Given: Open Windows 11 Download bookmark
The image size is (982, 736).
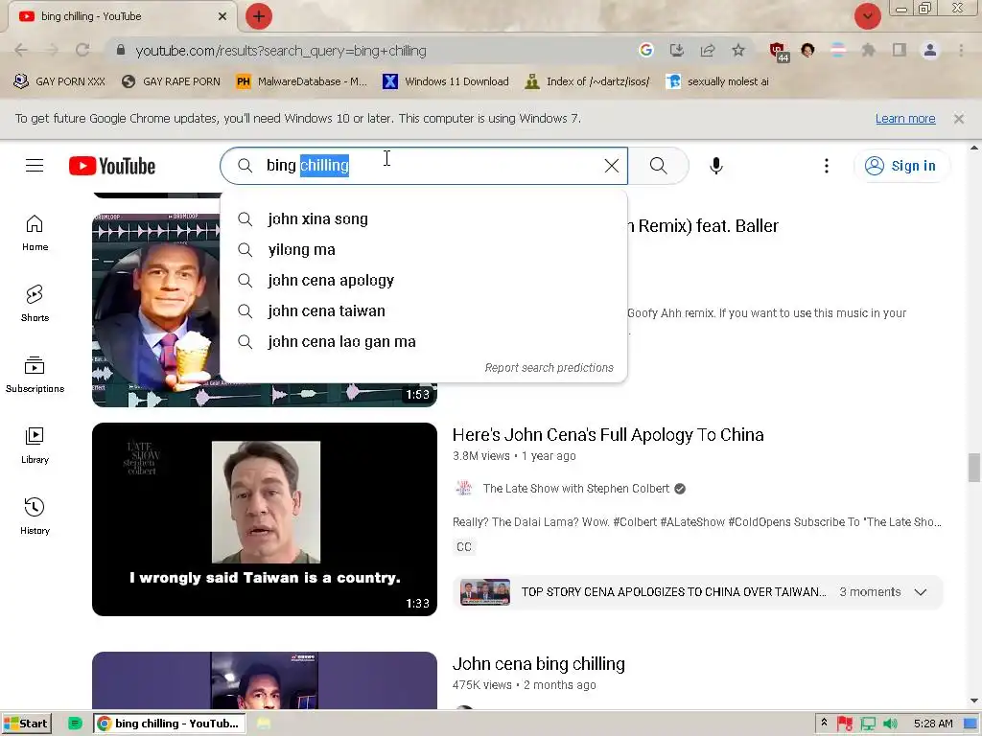Looking at the screenshot, I should pyautogui.click(x=446, y=81).
